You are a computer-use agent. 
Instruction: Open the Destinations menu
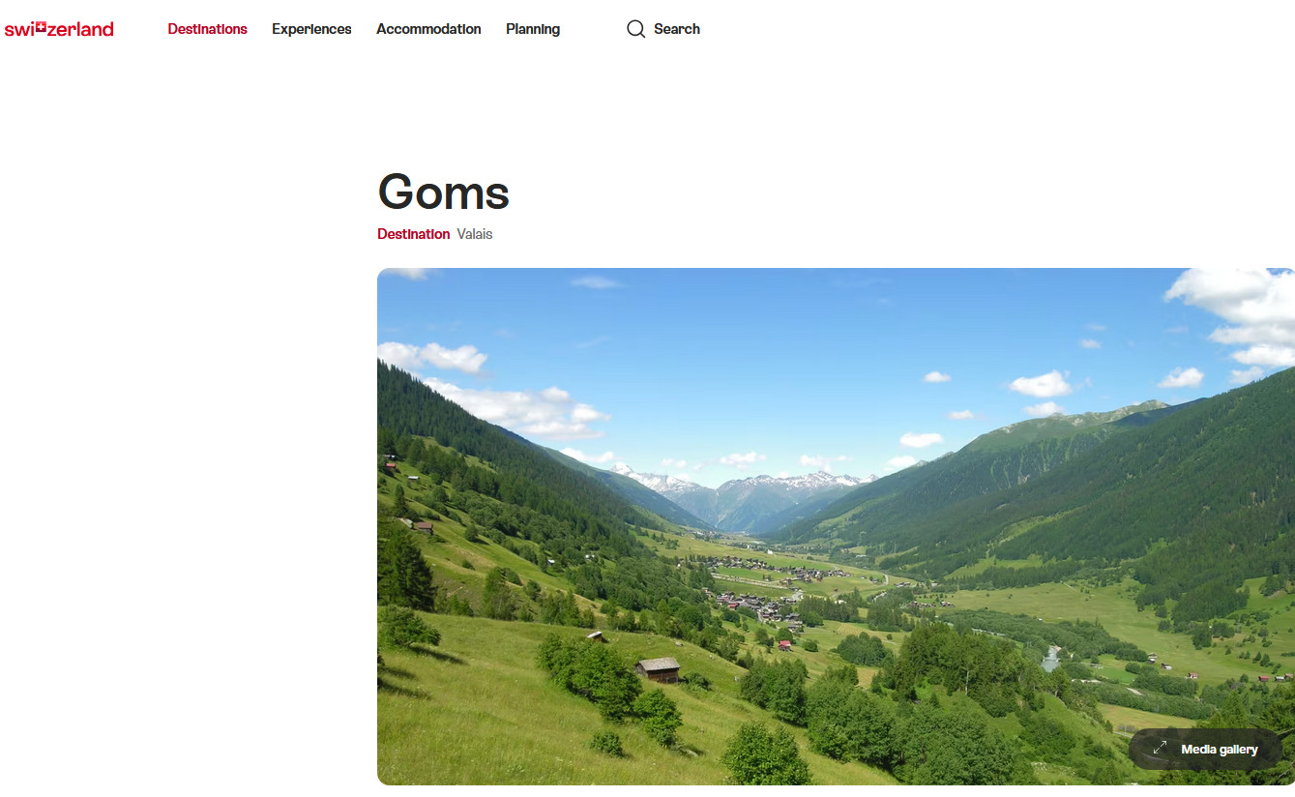pyautogui.click(x=207, y=29)
